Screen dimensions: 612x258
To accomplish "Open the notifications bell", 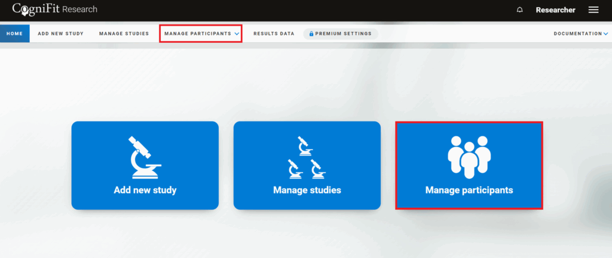I will pyautogui.click(x=519, y=10).
